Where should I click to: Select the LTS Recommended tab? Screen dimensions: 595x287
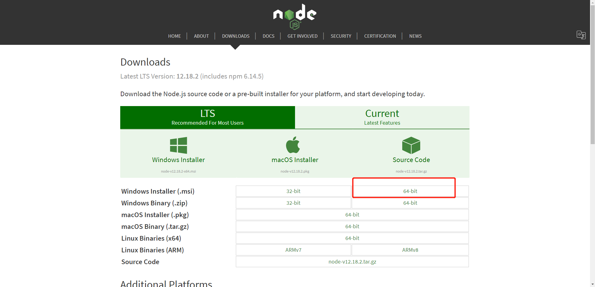[x=207, y=118]
